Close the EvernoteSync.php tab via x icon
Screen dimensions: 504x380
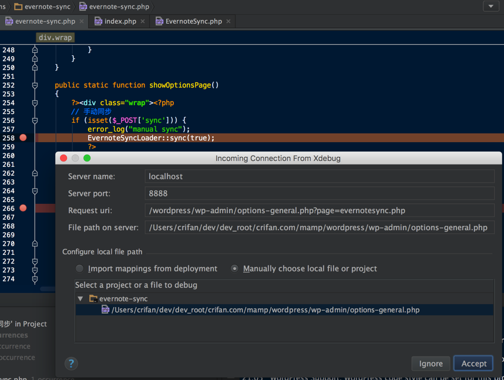pyautogui.click(x=229, y=21)
